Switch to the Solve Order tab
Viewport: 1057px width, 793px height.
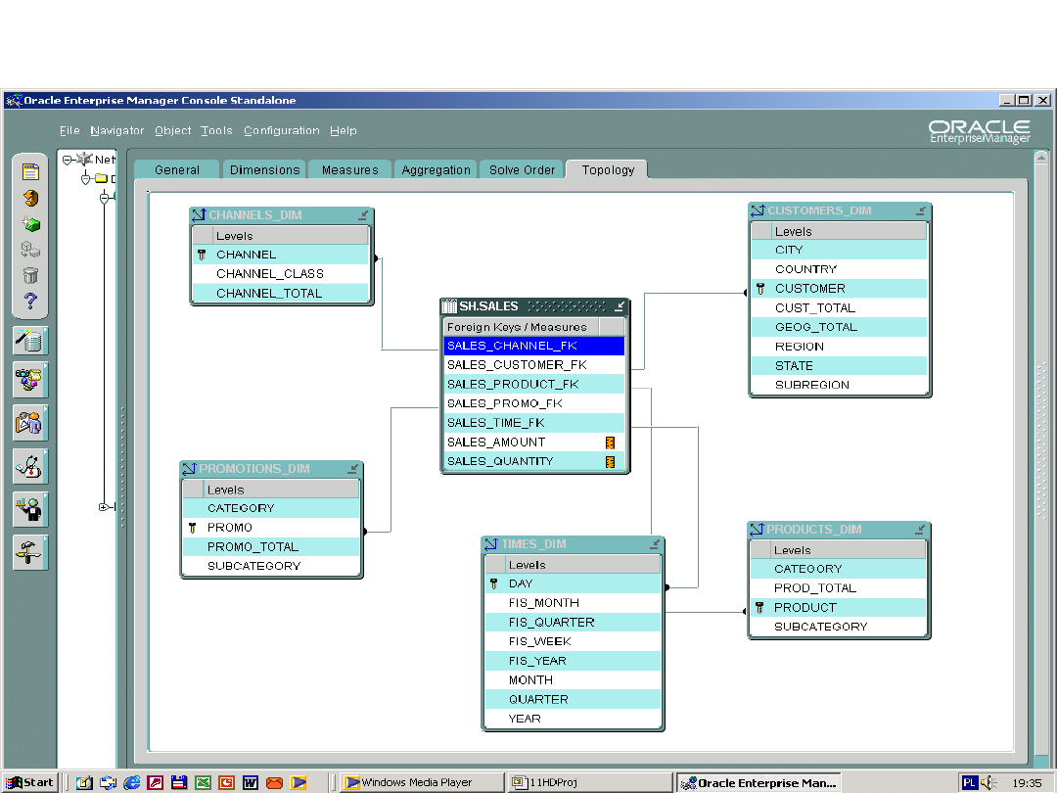(x=522, y=170)
